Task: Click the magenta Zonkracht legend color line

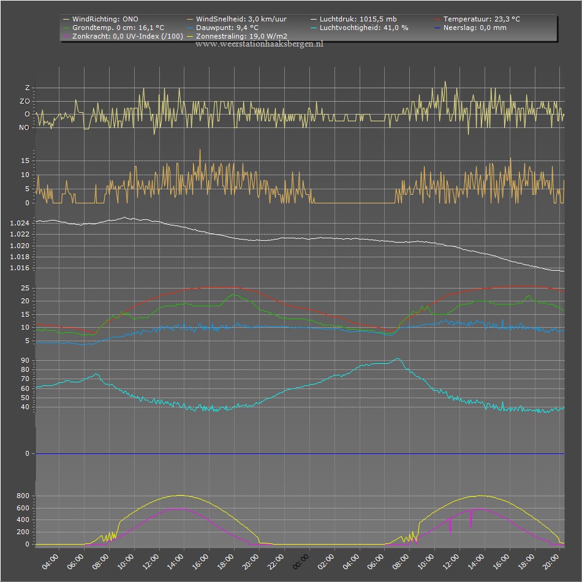Action: tap(66, 36)
